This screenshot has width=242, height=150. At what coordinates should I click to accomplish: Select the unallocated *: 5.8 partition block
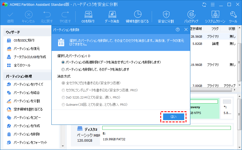(x=227, y=108)
